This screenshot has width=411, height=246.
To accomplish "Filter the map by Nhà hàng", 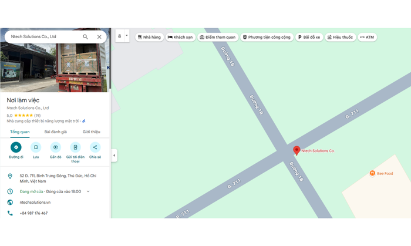I will (149, 37).
